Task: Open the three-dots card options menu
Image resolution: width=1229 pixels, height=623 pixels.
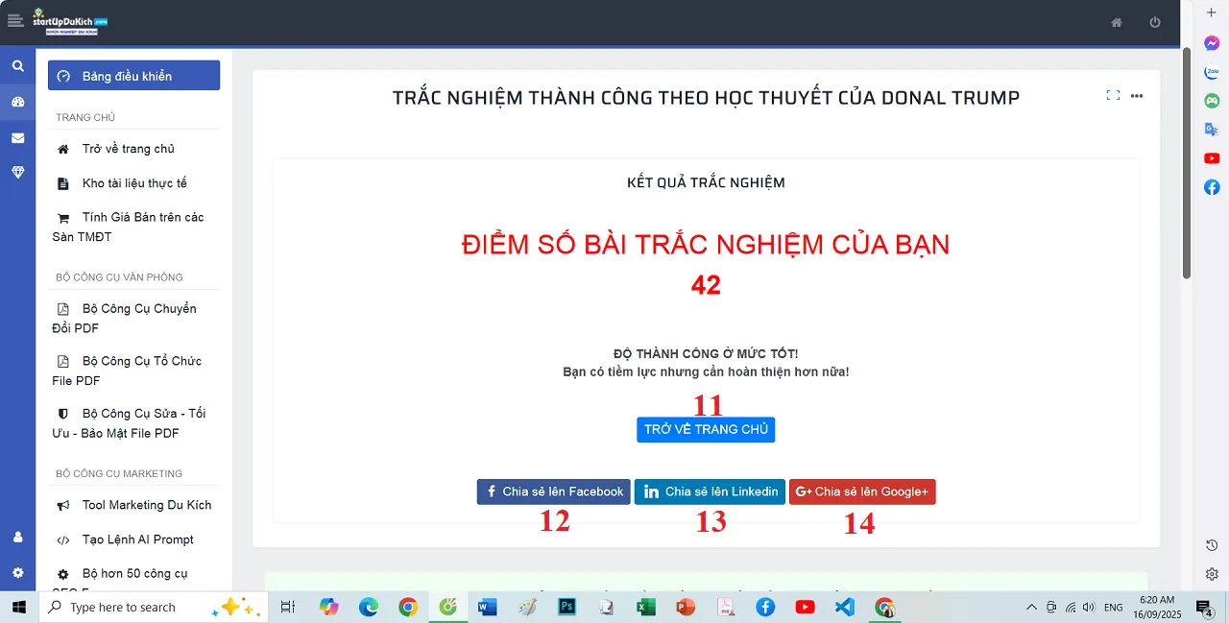Action: point(1137,95)
